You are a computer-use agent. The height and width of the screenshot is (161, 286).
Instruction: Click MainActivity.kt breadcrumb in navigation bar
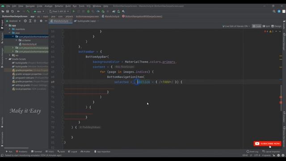(110, 16)
